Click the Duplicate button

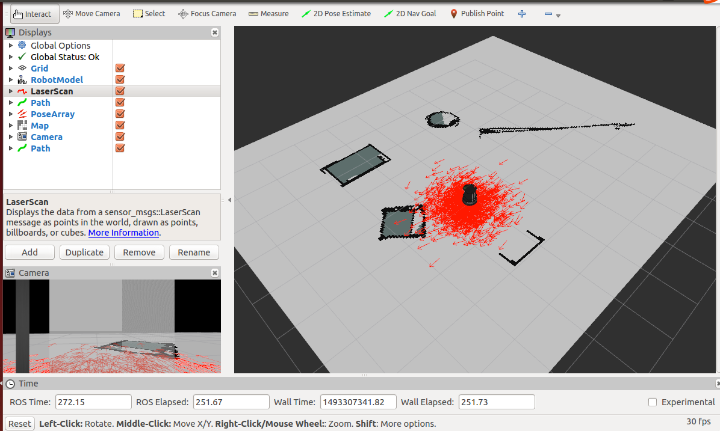[84, 252]
